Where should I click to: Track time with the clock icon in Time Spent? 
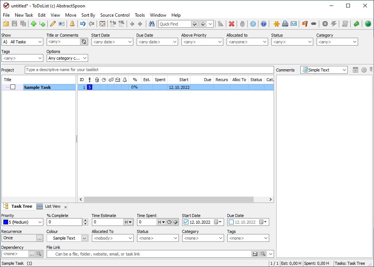pyautogui.click(x=169, y=222)
